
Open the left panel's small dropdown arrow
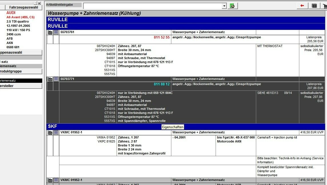click(35, 3)
